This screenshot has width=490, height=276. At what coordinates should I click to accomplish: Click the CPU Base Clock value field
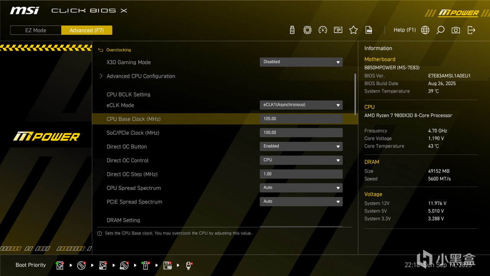click(x=301, y=118)
